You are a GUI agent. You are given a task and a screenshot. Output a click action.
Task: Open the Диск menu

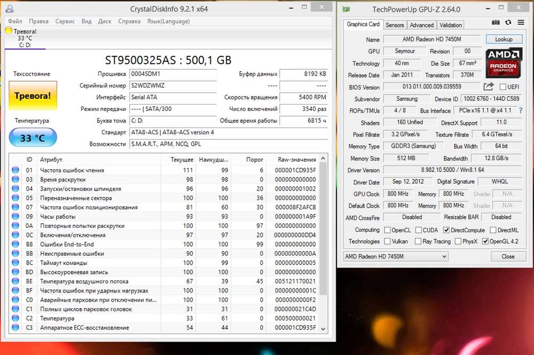[x=105, y=21]
